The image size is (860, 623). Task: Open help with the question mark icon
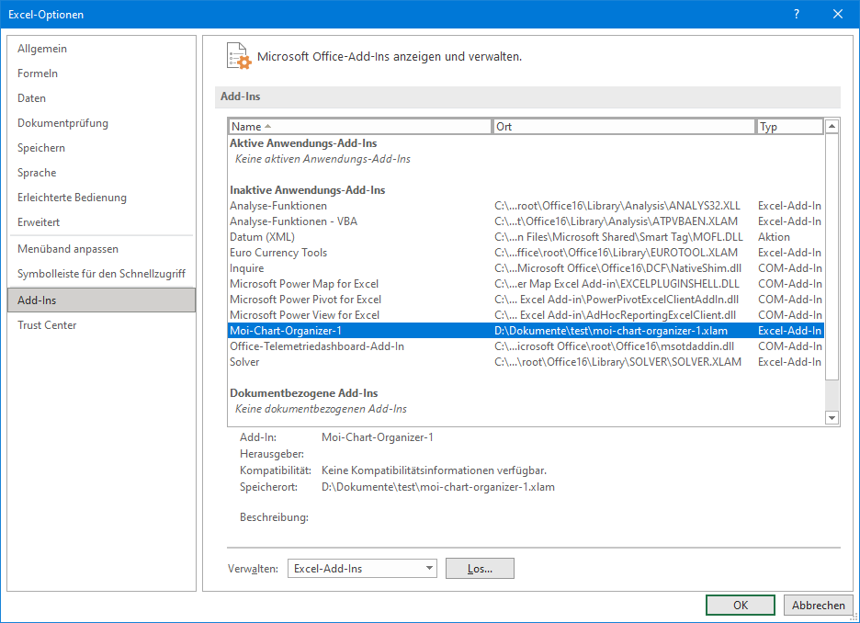tap(797, 15)
